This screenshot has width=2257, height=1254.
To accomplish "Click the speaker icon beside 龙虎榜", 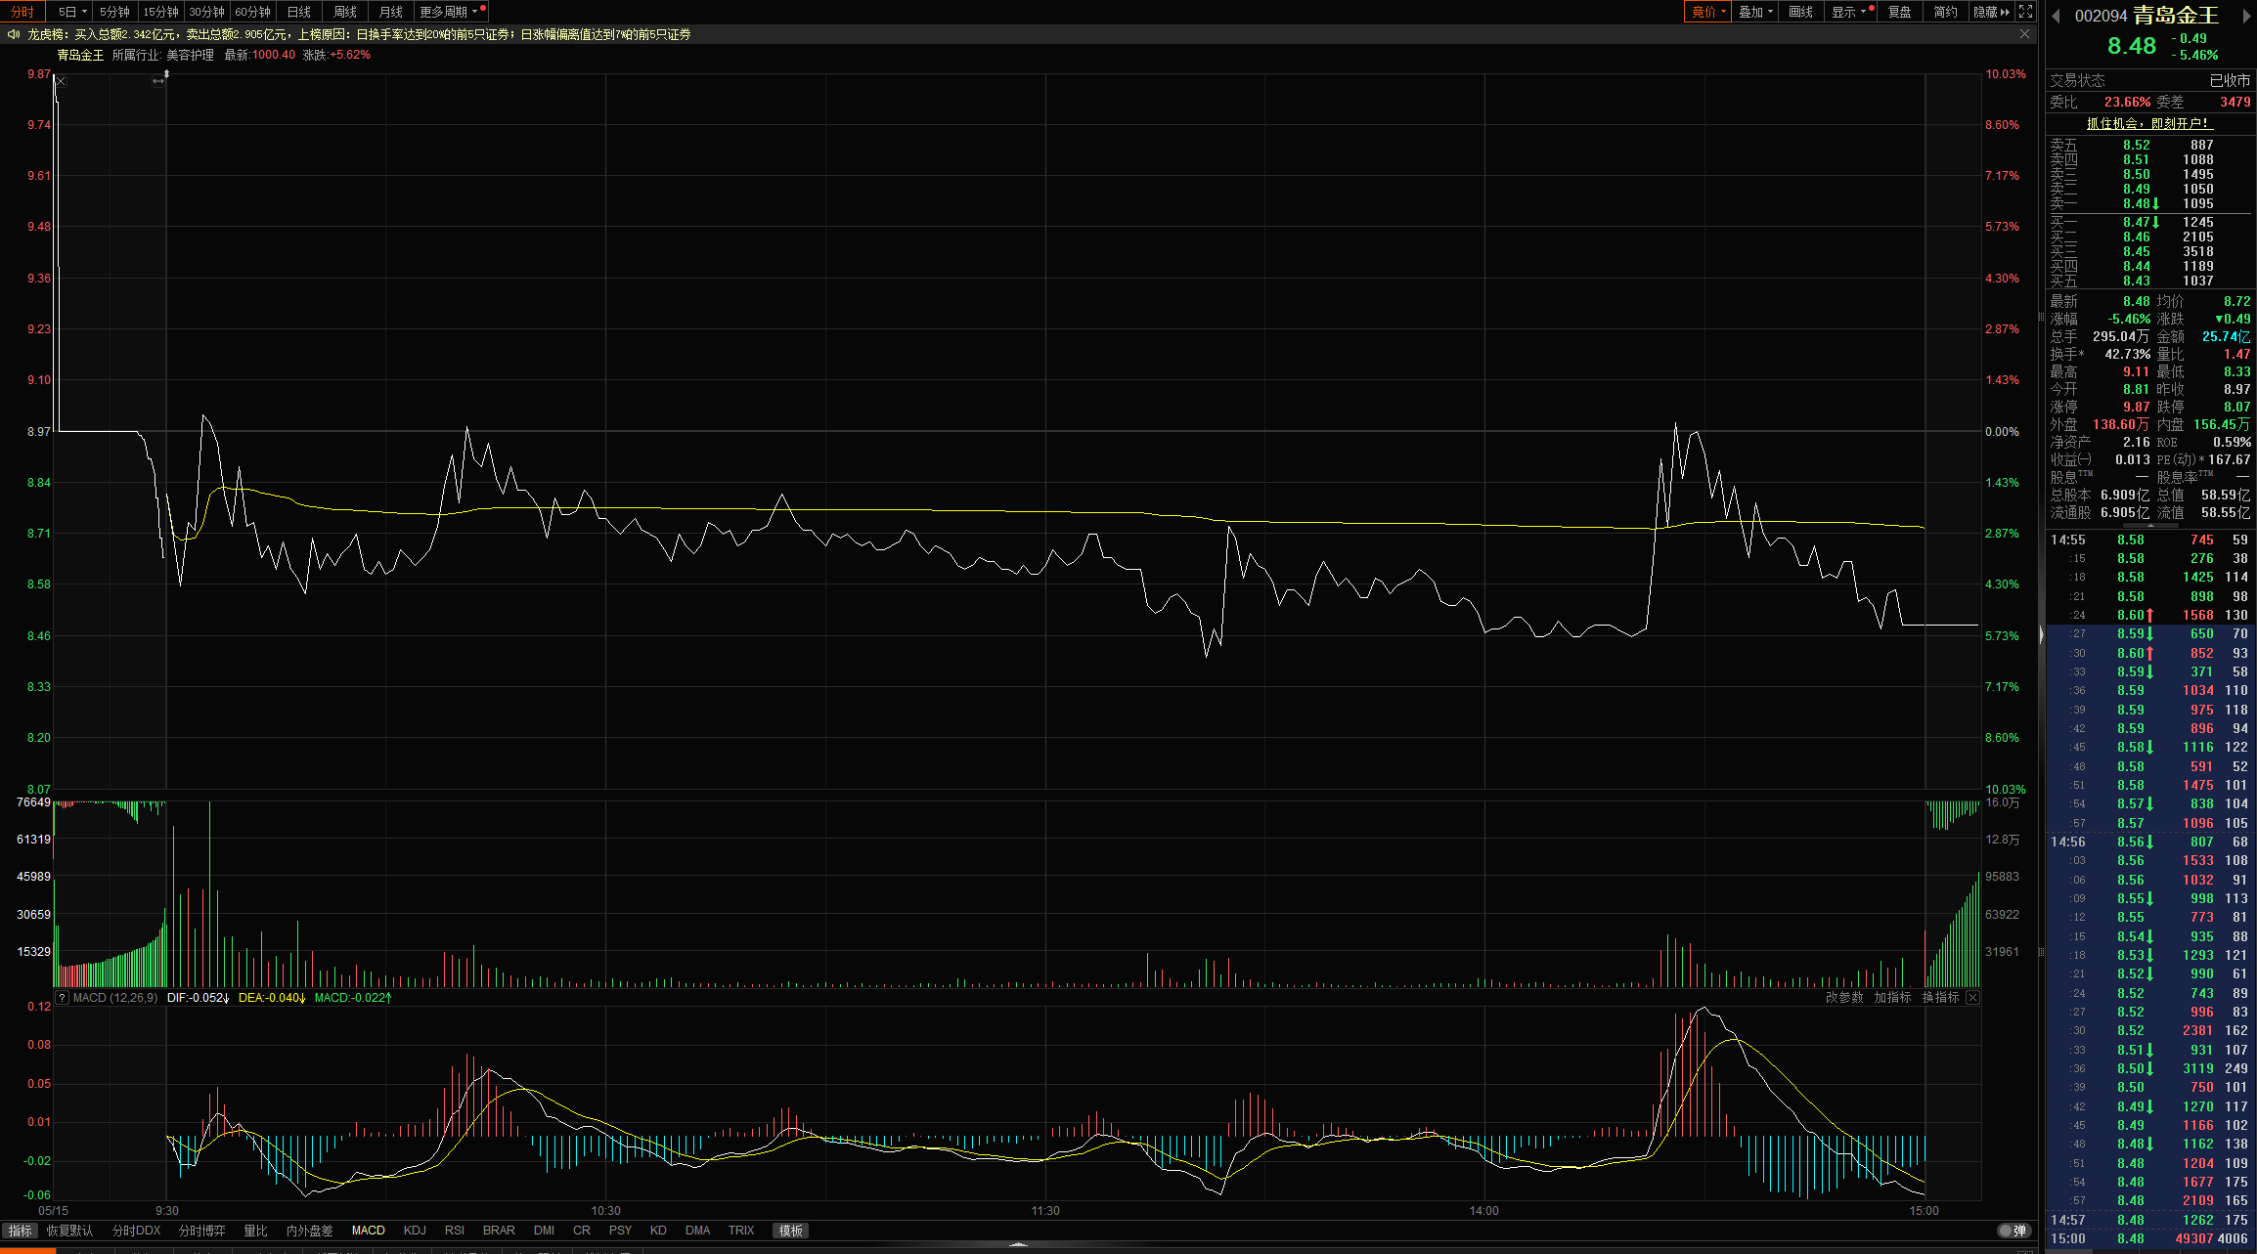I will click(x=13, y=34).
